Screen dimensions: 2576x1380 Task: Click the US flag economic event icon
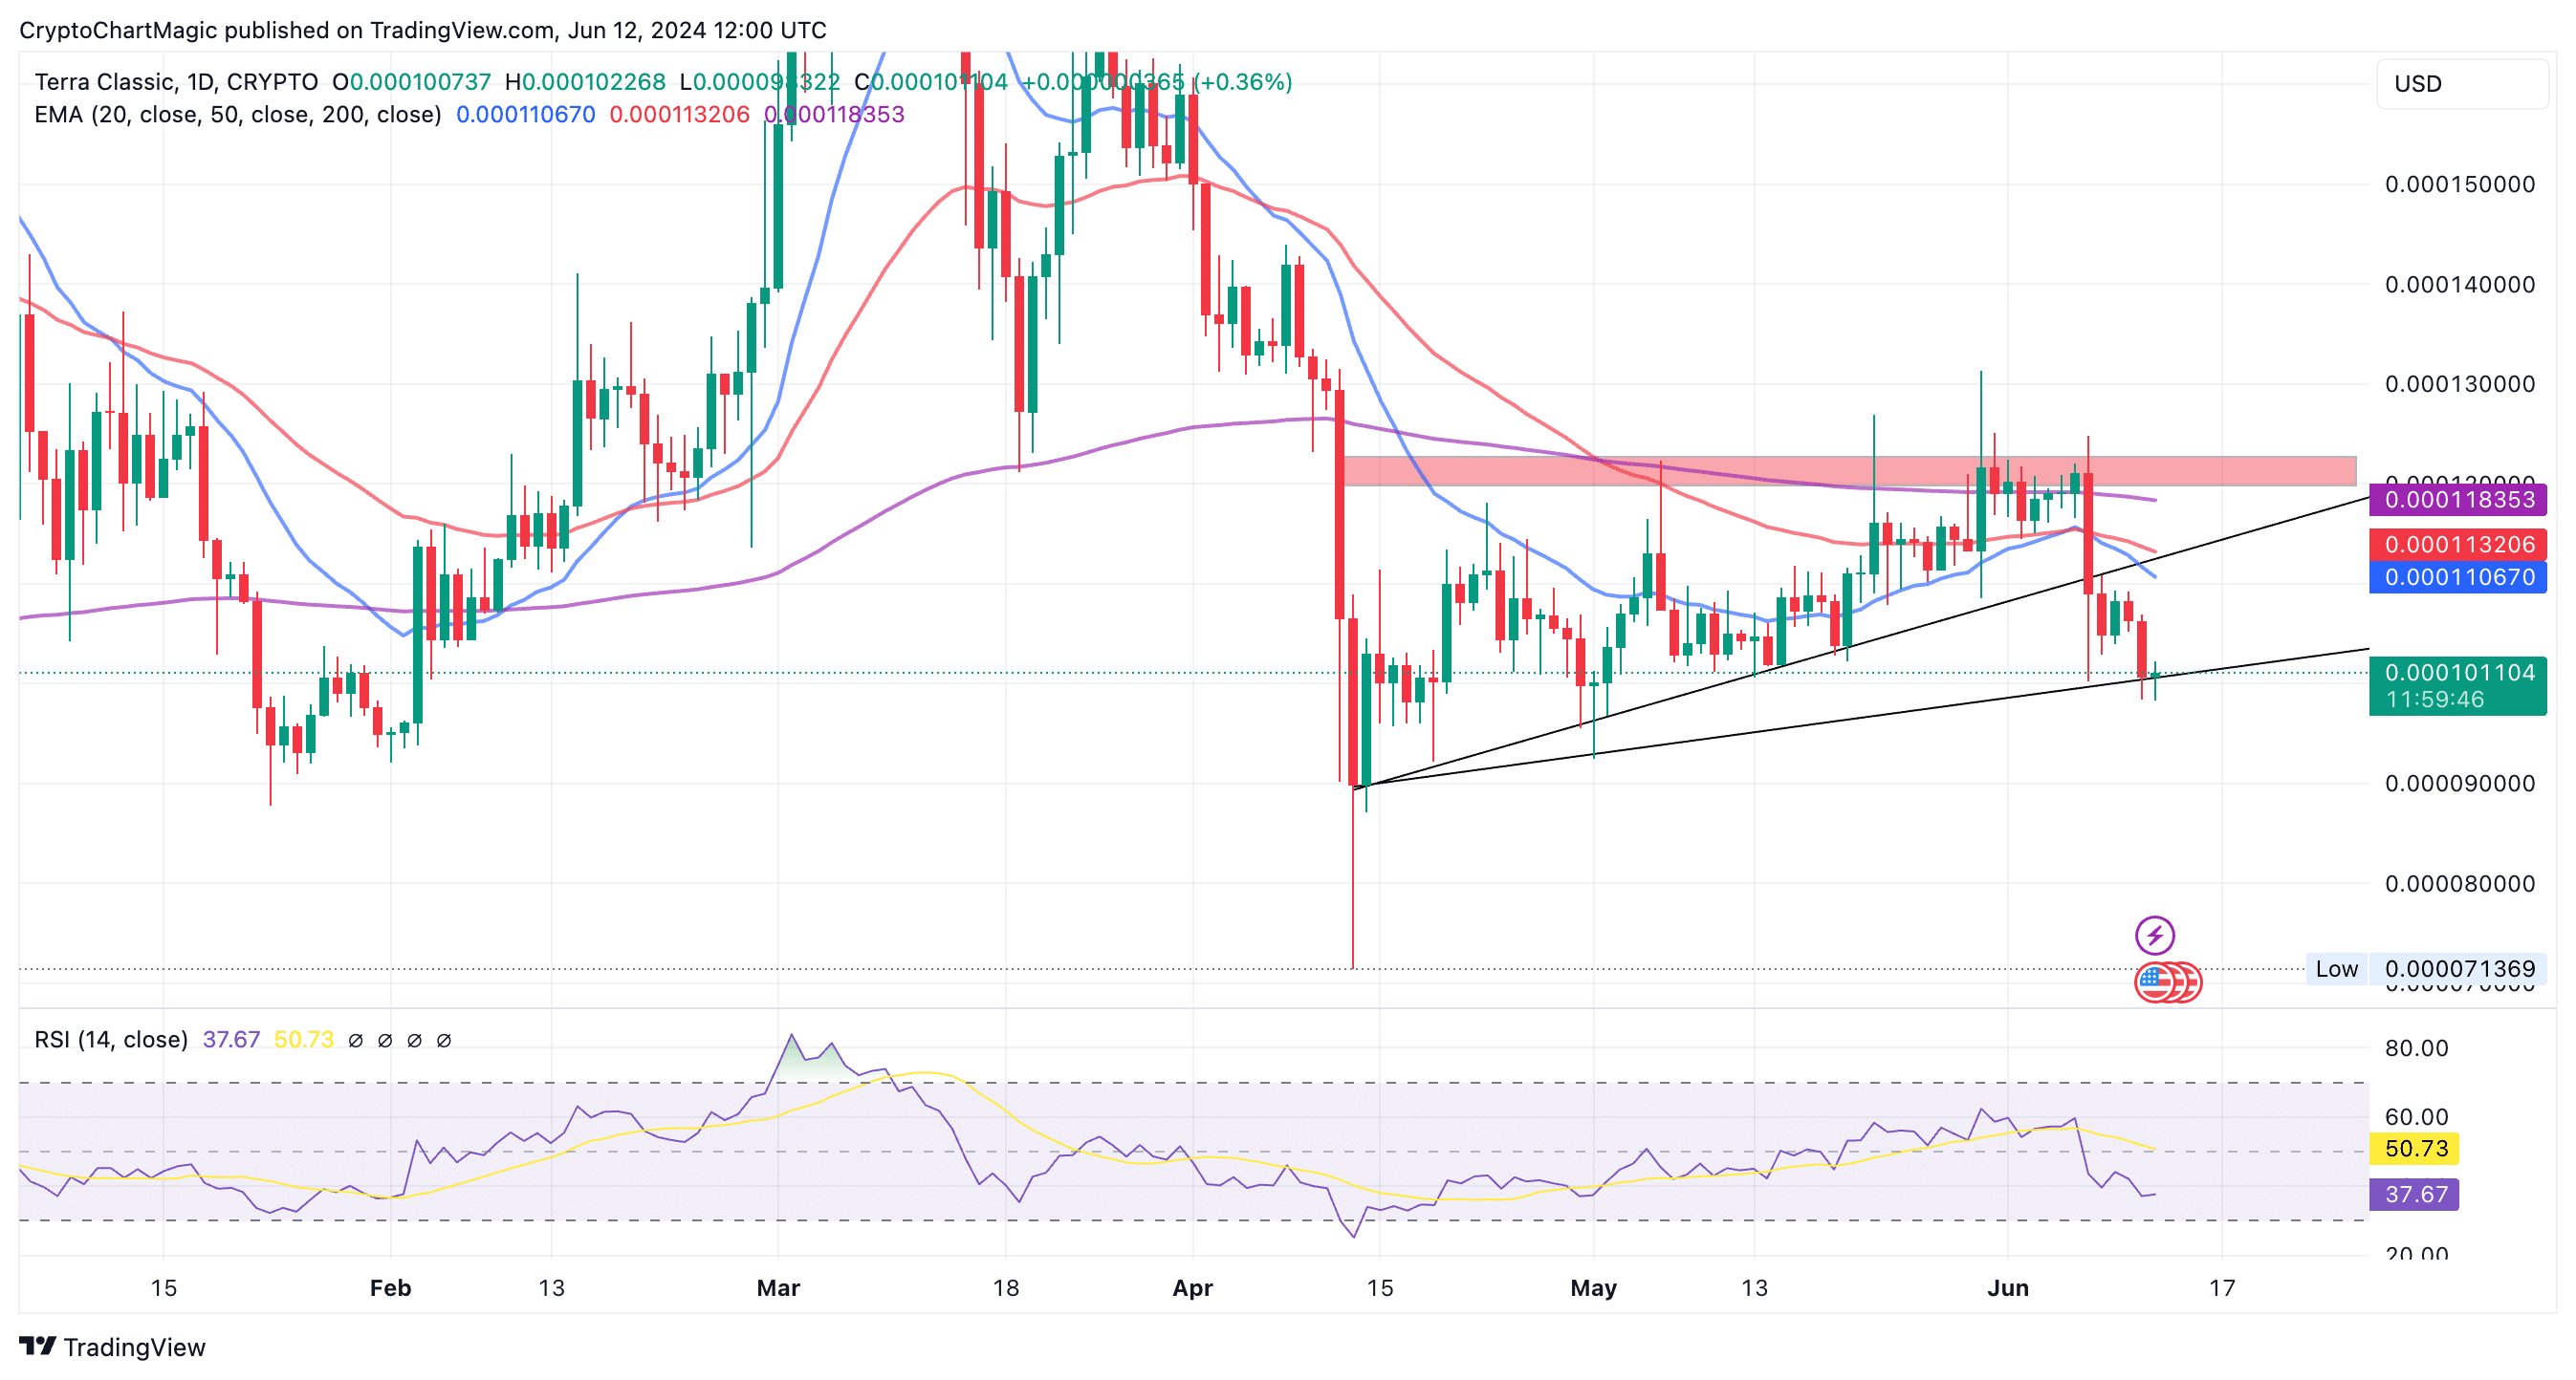coord(2155,982)
